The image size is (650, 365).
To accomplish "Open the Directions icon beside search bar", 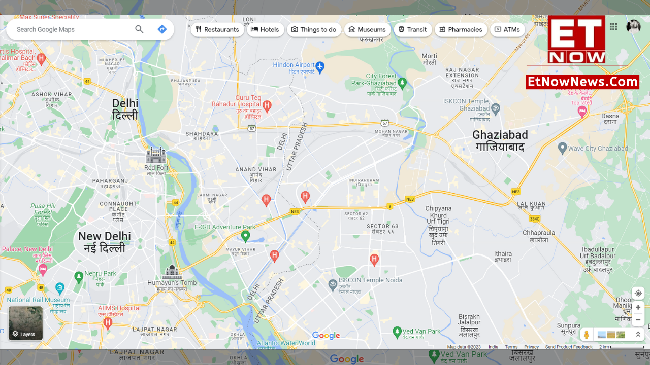I will (x=162, y=29).
